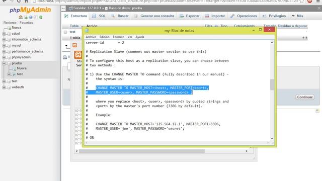Open the blue help documentation icon
This screenshot has height=181, width=322.
31,17
